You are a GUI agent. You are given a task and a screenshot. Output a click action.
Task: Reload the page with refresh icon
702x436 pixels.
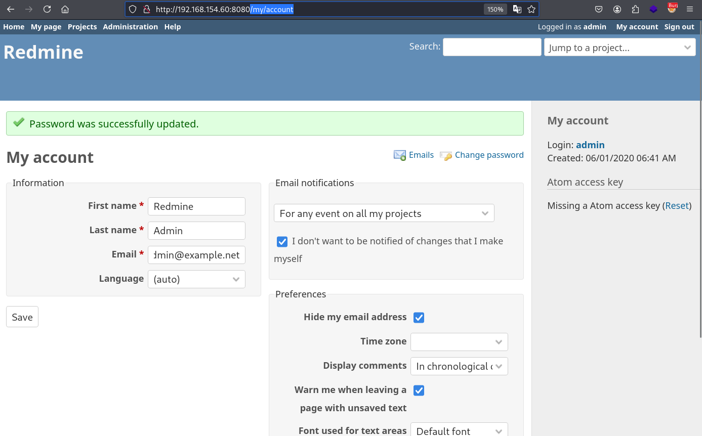pos(47,9)
